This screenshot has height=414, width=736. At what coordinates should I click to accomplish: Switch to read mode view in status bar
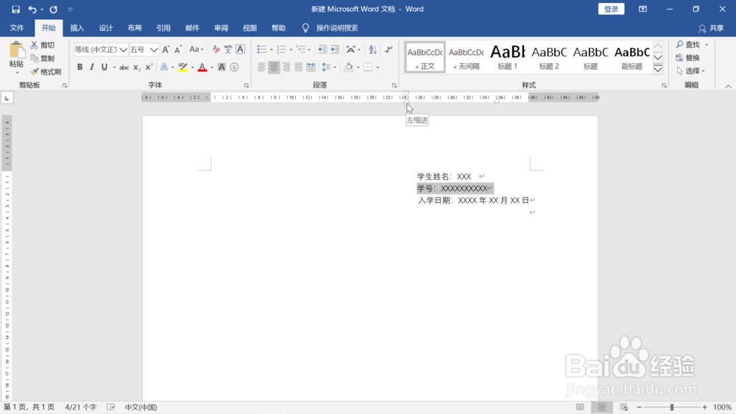(x=580, y=407)
